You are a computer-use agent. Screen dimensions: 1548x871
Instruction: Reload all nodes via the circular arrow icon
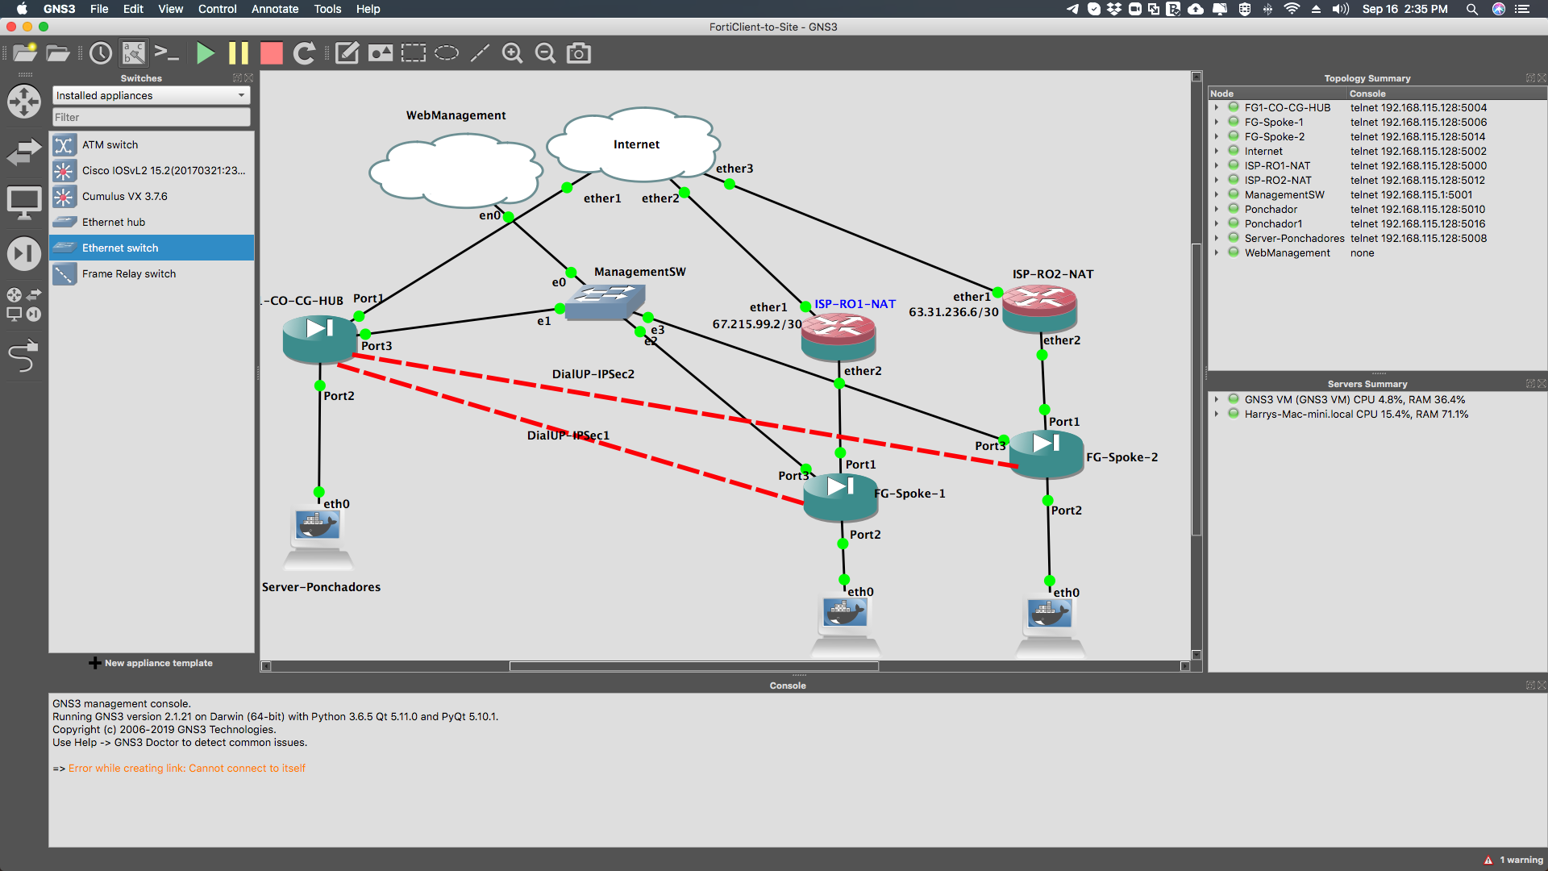tap(305, 53)
